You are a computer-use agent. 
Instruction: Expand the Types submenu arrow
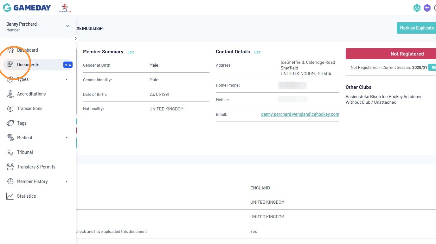pos(67,79)
